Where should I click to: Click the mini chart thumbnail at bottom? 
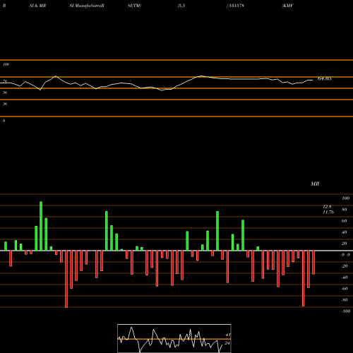coord(174,338)
